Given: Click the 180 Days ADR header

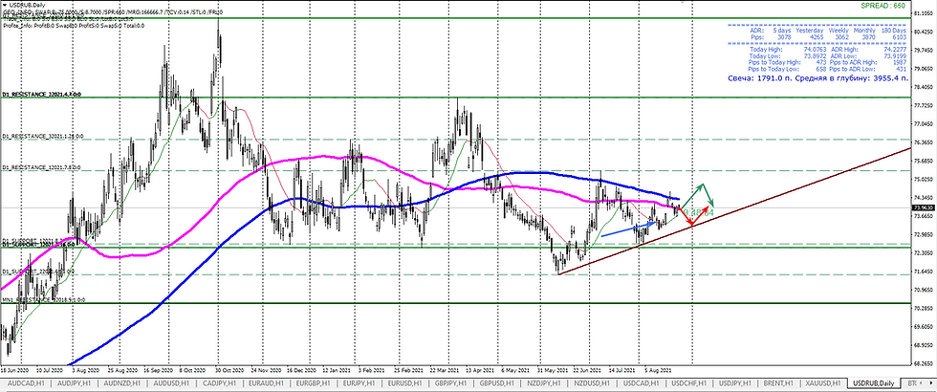Looking at the screenshot, I should tap(894, 30).
